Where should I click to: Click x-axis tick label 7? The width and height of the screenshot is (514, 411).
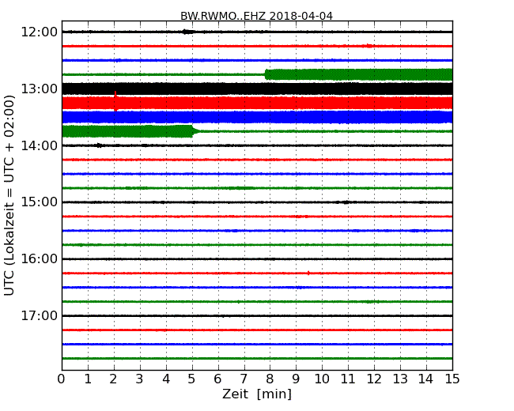(244, 379)
